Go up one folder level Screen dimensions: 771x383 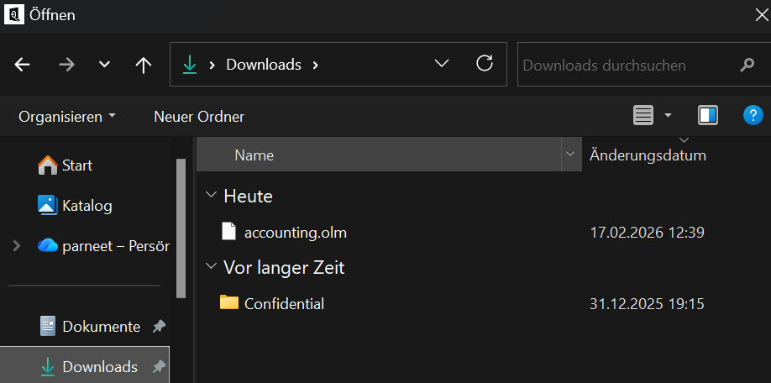pyautogui.click(x=144, y=66)
